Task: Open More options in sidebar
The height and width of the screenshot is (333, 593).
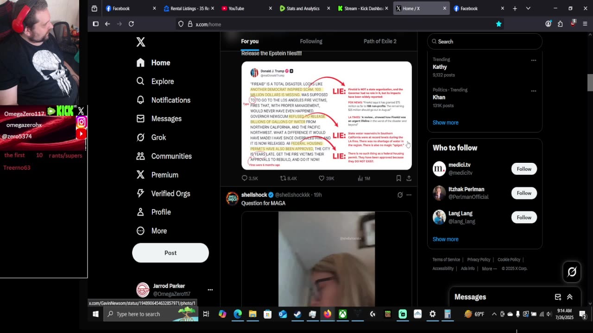Action: coord(151,231)
